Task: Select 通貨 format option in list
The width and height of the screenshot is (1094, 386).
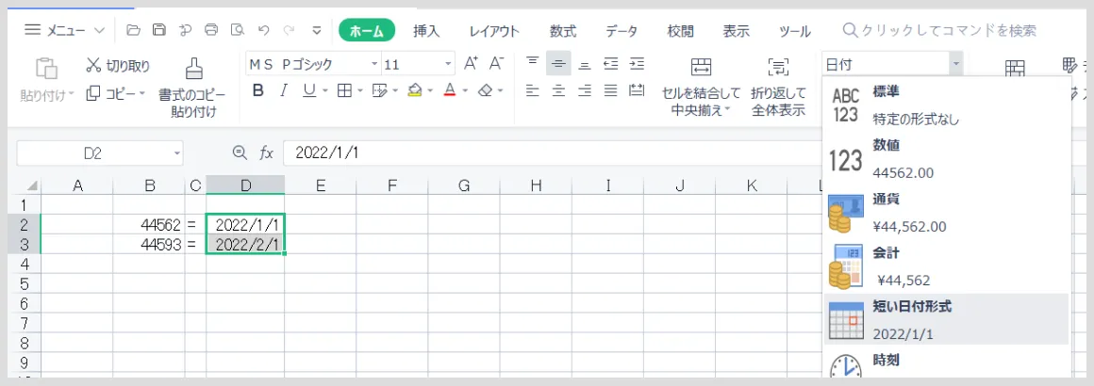Action: click(946, 213)
